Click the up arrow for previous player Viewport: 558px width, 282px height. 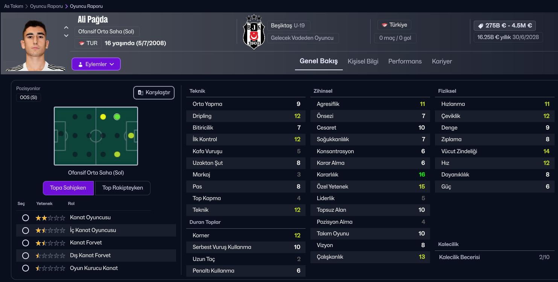click(x=66, y=27)
